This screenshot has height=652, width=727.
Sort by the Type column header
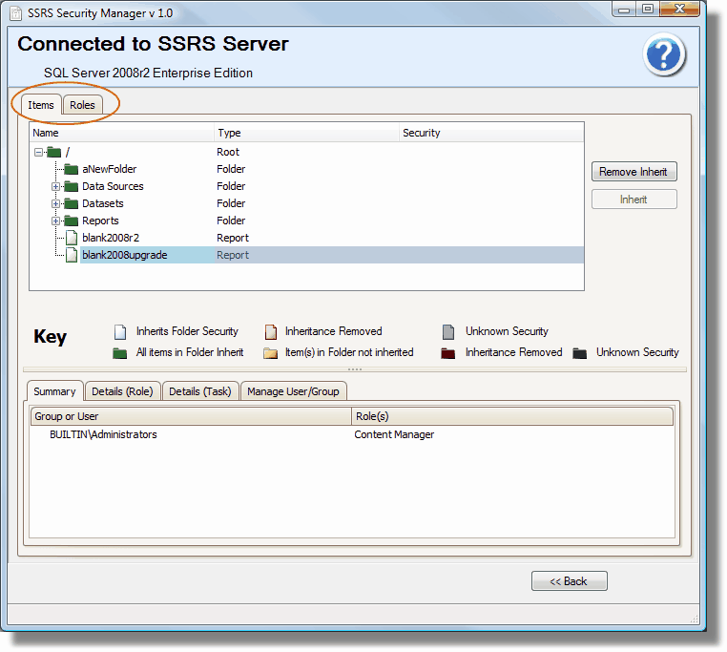coord(306,133)
